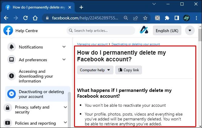Click the information circle icon in sidebar
Screen dimensions: 202x128
point(12,76)
